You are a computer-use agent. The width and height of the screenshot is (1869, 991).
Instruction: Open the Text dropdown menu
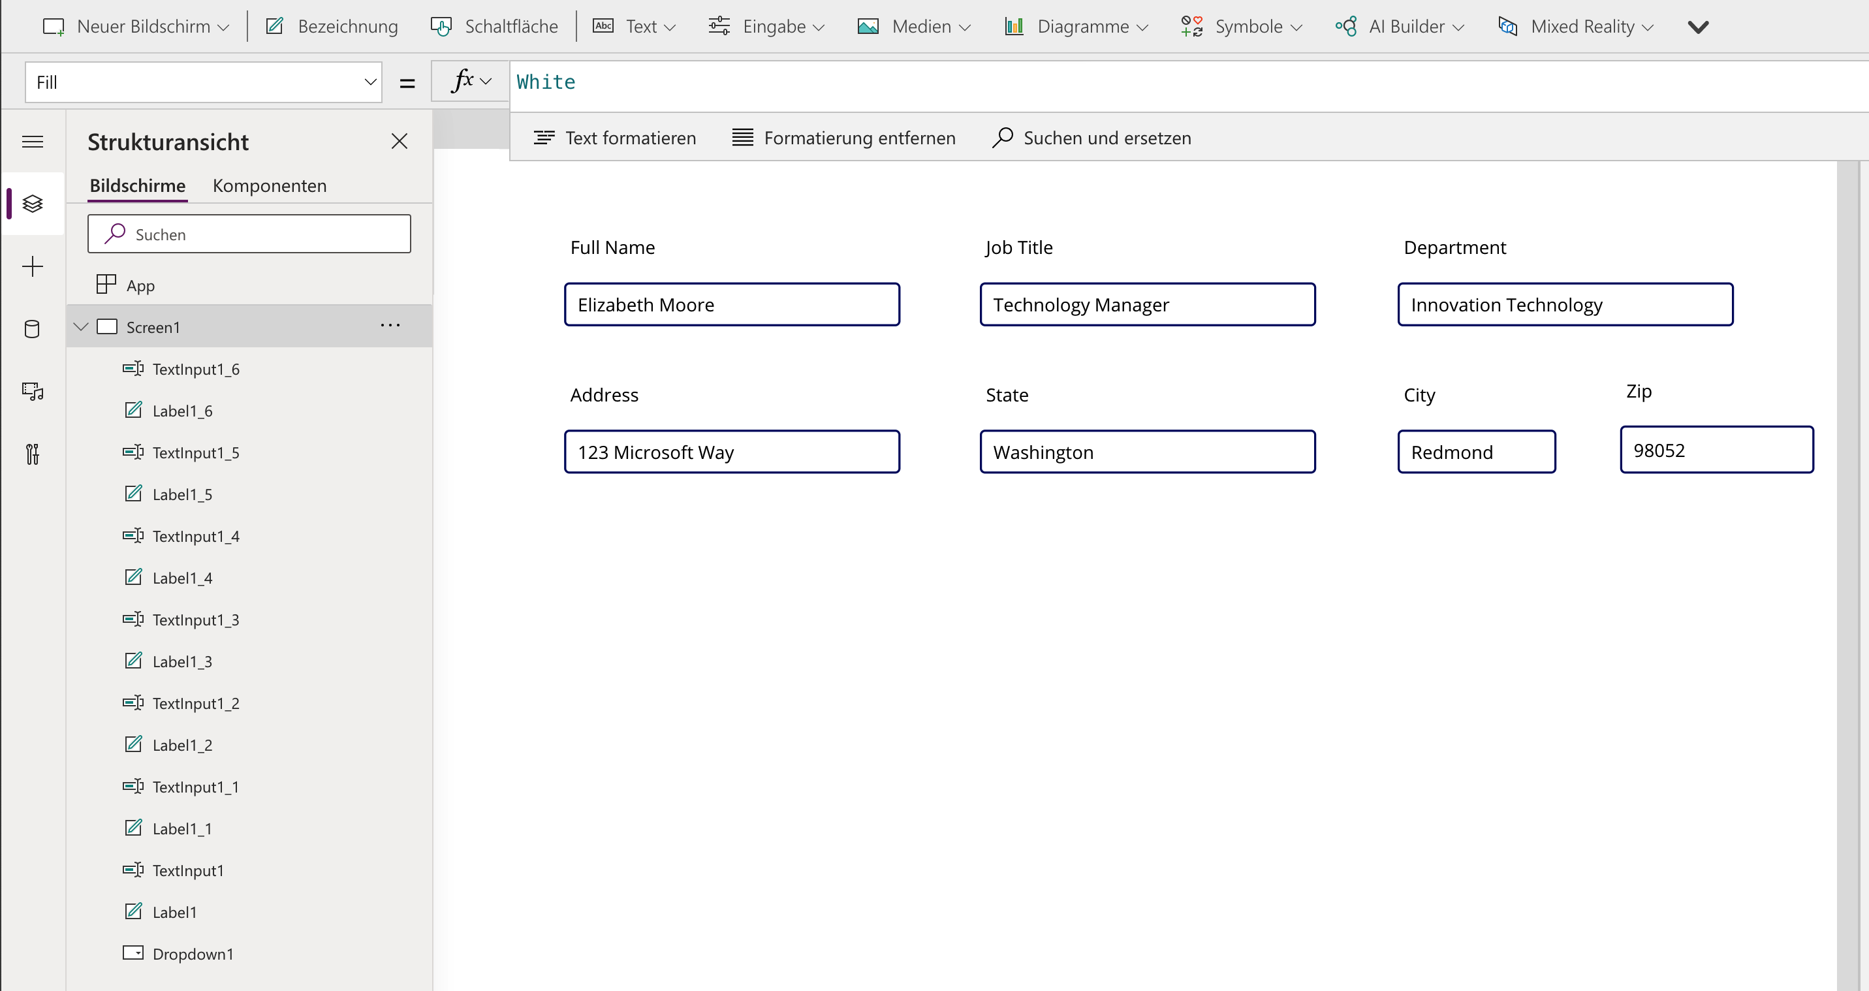(x=634, y=27)
